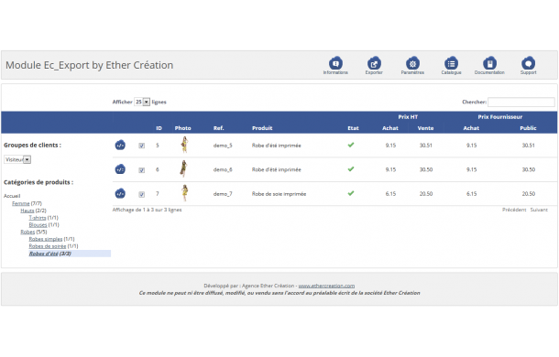Viewport: 559px width, 357px height.
Task: Click the Support chat icon
Action: [528, 63]
